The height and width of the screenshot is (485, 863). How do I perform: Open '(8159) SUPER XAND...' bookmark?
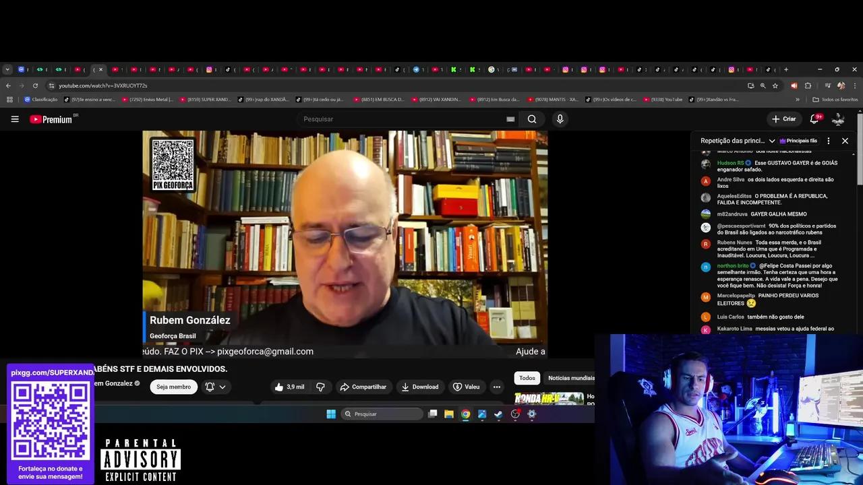coord(205,100)
